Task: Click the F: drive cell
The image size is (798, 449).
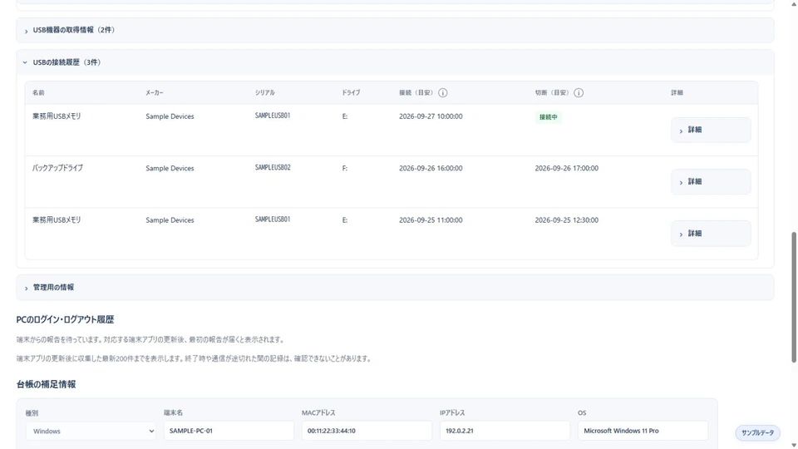Action: point(344,168)
